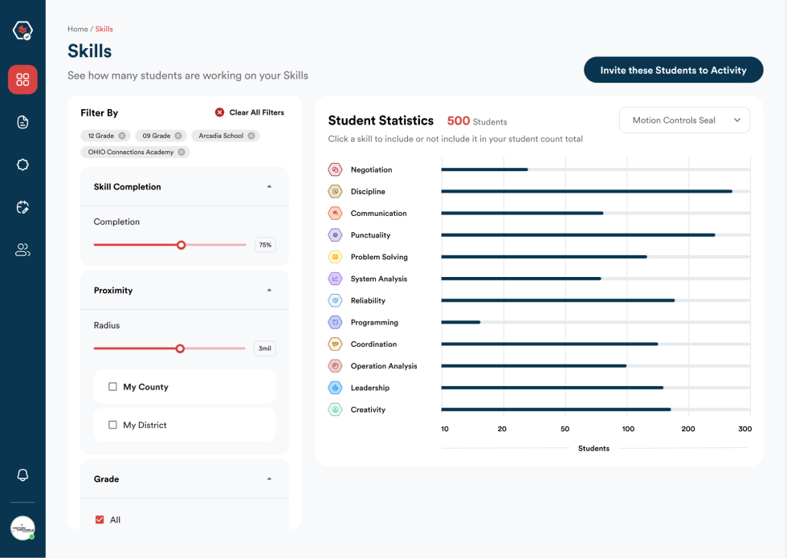Click the notification bell icon
Screen dimensions: 787x558
tap(22, 475)
